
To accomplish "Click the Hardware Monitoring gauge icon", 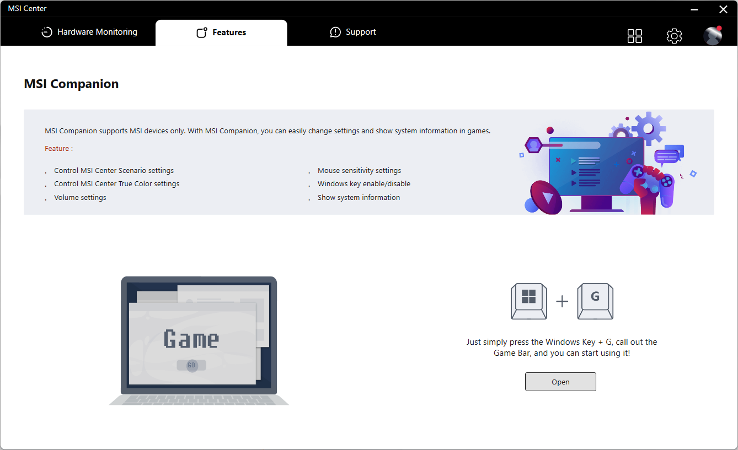I will [47, 32].
